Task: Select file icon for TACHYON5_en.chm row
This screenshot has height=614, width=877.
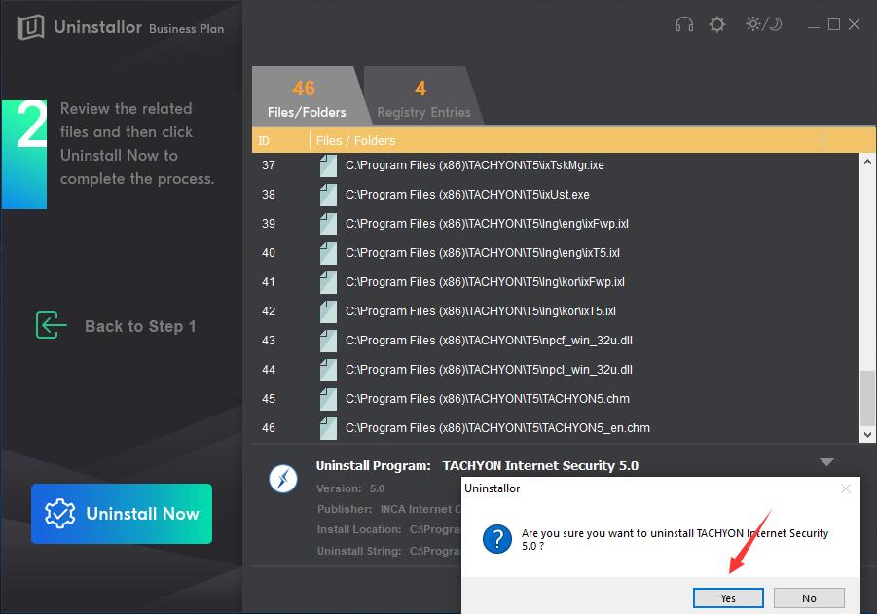Action: pyautogui.click(x=328, y=428)
